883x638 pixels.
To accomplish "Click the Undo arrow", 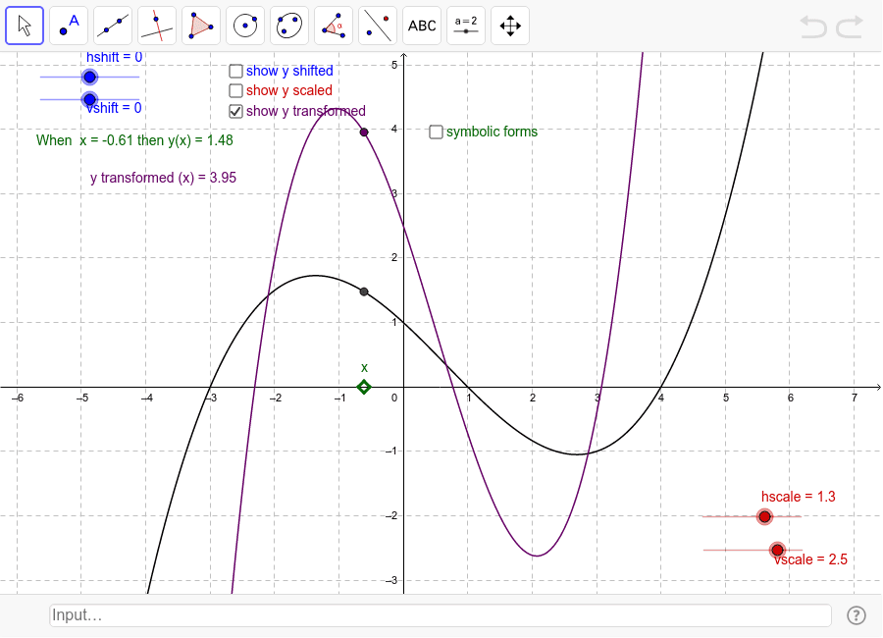I will tap(813, 27).
